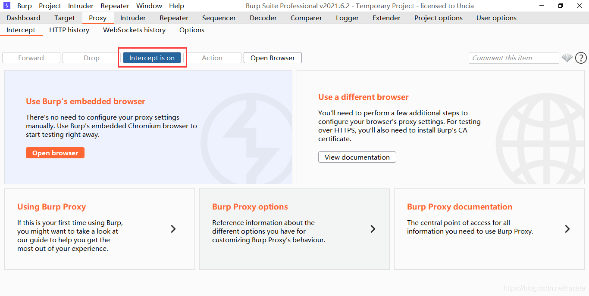Click the Burp Suite lightning logo icon

click(x=6, y=6)
